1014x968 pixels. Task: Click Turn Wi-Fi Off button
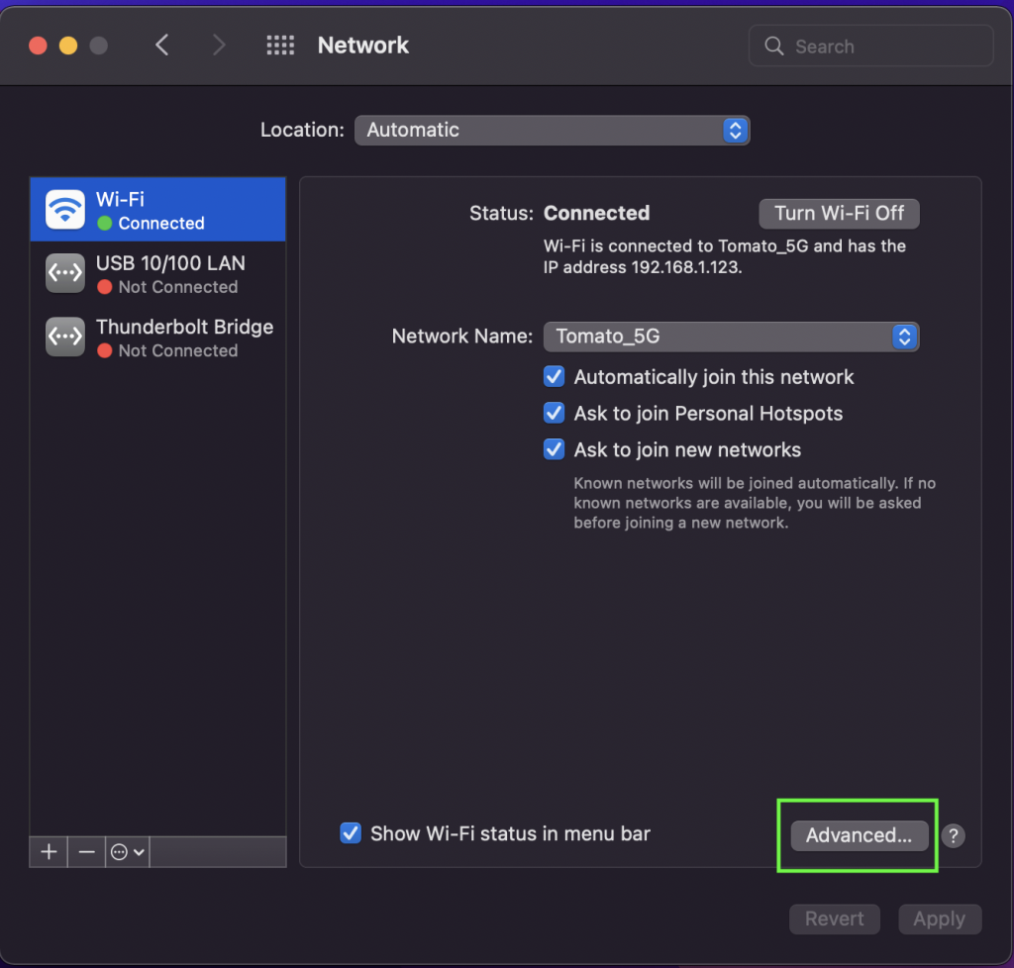839,214
